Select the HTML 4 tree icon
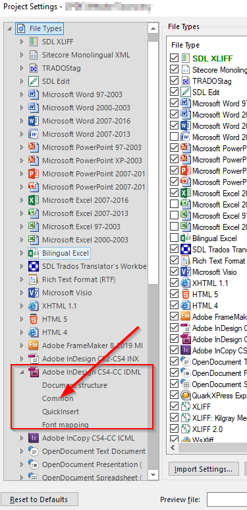The image size is (247, 510). (x=33, y=332)
